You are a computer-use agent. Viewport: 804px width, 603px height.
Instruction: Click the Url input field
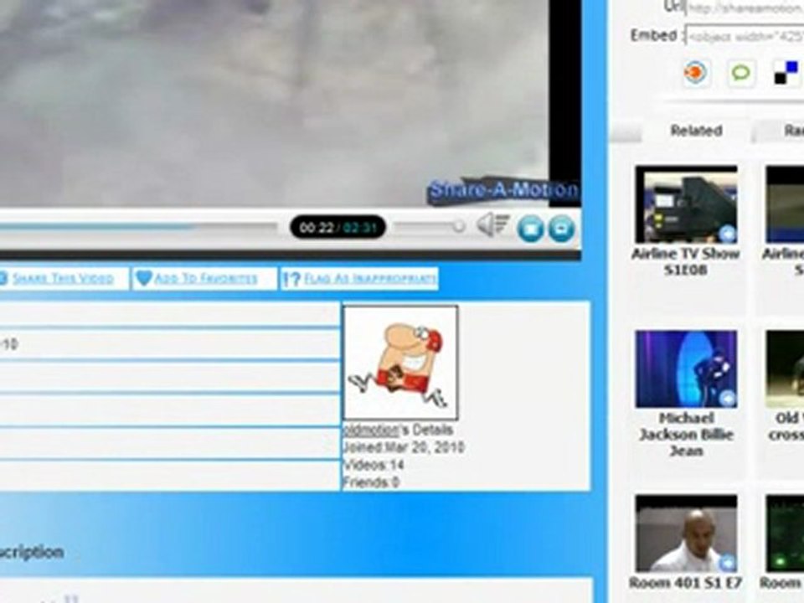click(745, 8)
